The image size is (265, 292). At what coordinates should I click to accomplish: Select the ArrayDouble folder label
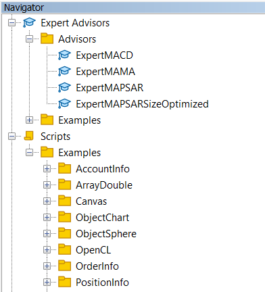(x=104, y=185)
